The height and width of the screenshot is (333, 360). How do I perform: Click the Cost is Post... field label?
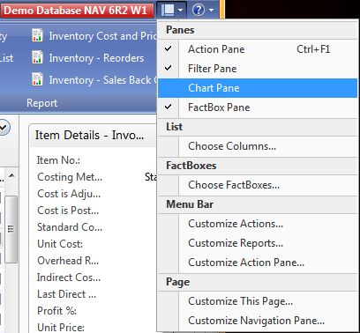pyautogui.click(x=68, y=211)
